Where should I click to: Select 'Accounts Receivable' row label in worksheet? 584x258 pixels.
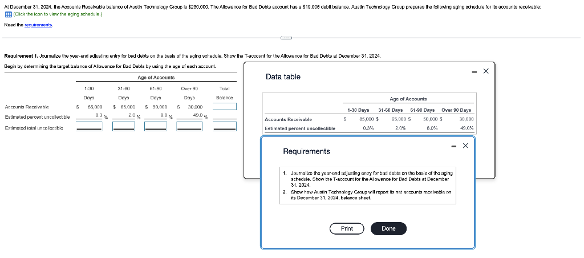pos(26,107)
